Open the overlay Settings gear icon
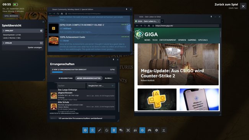 click(157, 130)
